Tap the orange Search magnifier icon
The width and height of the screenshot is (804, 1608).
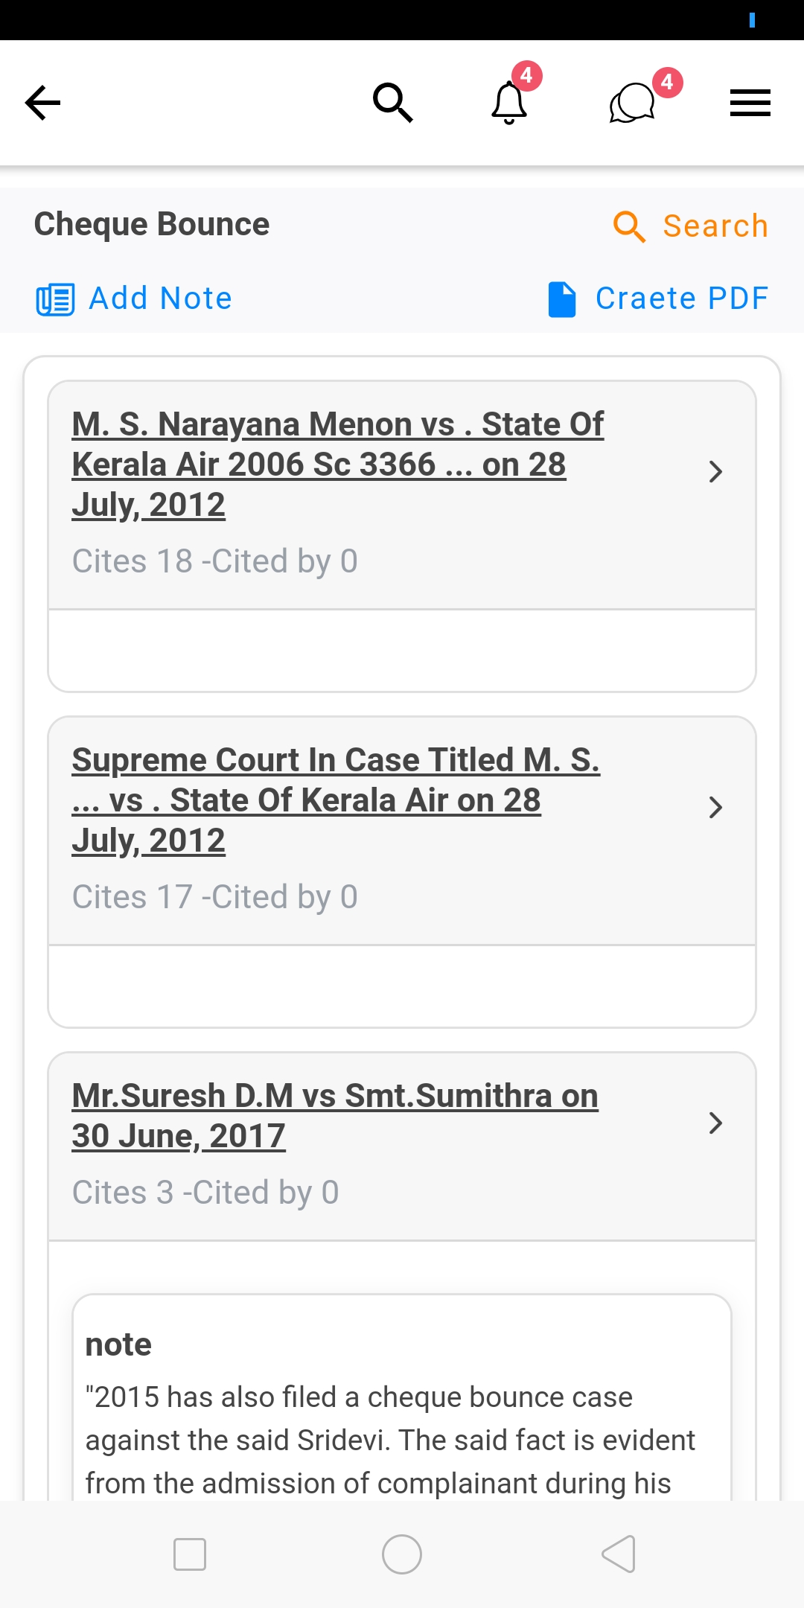[x=629, y=226]
